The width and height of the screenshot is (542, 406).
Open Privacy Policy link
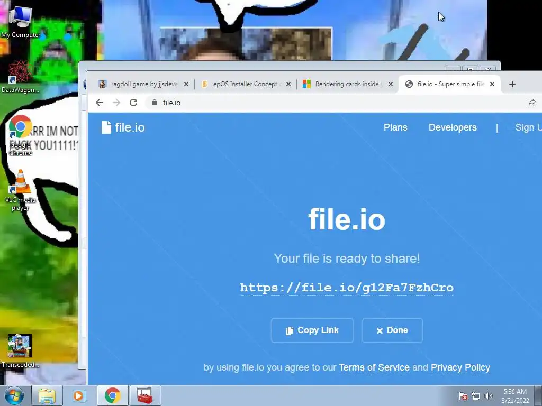coord(460,367)
